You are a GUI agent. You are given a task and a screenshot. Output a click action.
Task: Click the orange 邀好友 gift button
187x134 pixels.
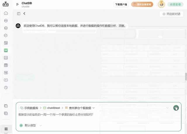tap(142, 4)
